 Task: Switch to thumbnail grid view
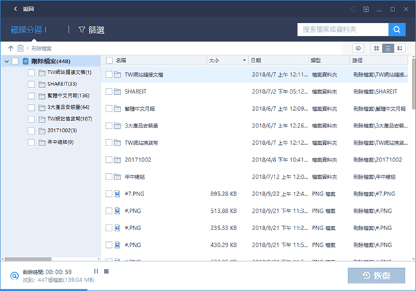click(376, 48)
